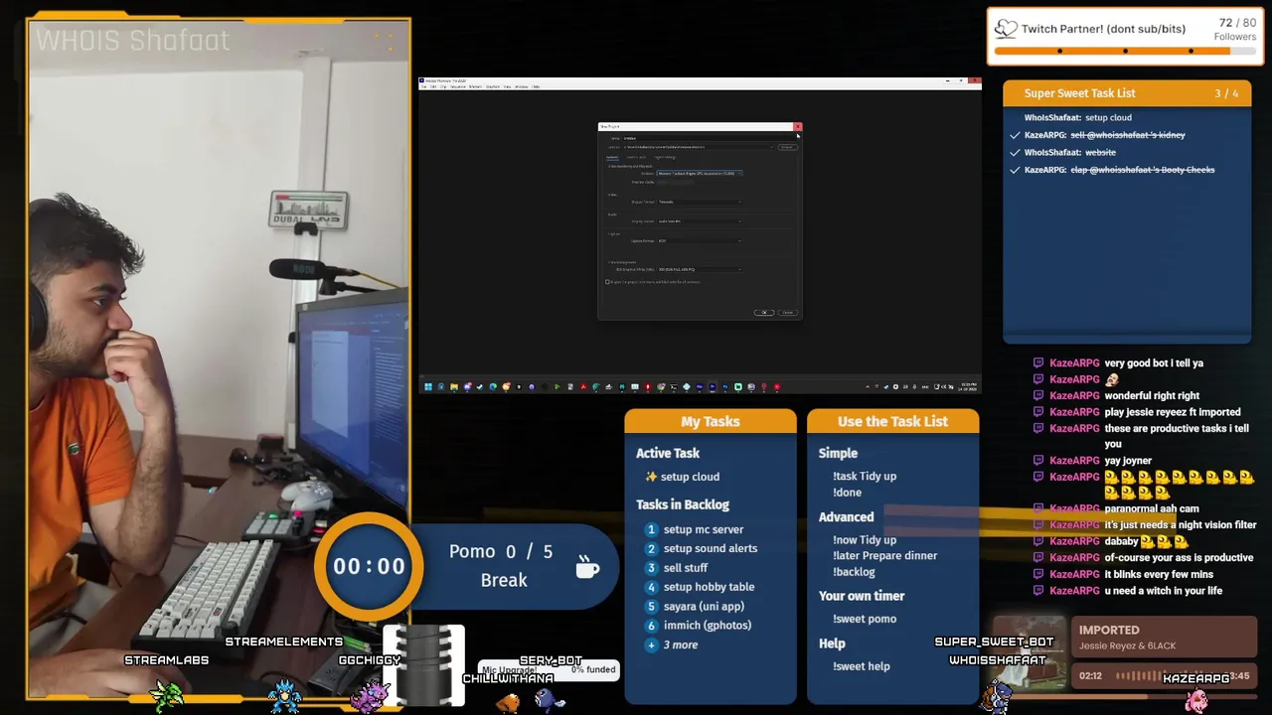Click the Photoshop taskbar icon
Screen dimensions: 1272x715
725,386
